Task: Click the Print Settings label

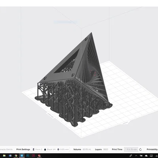Action: [x=23, y=149]
